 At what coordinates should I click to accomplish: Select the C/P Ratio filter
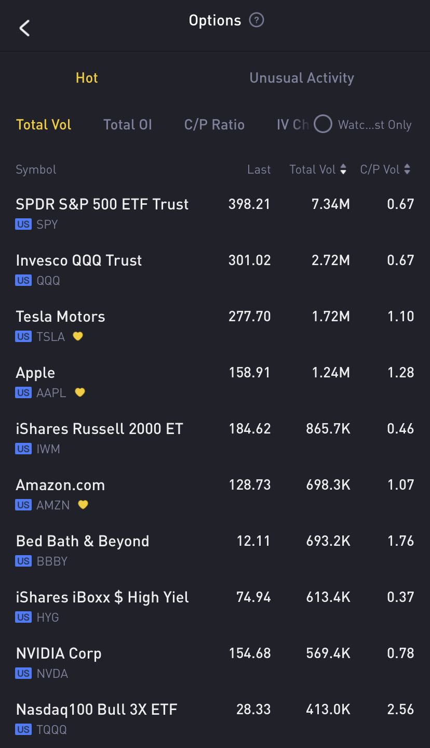214,125
